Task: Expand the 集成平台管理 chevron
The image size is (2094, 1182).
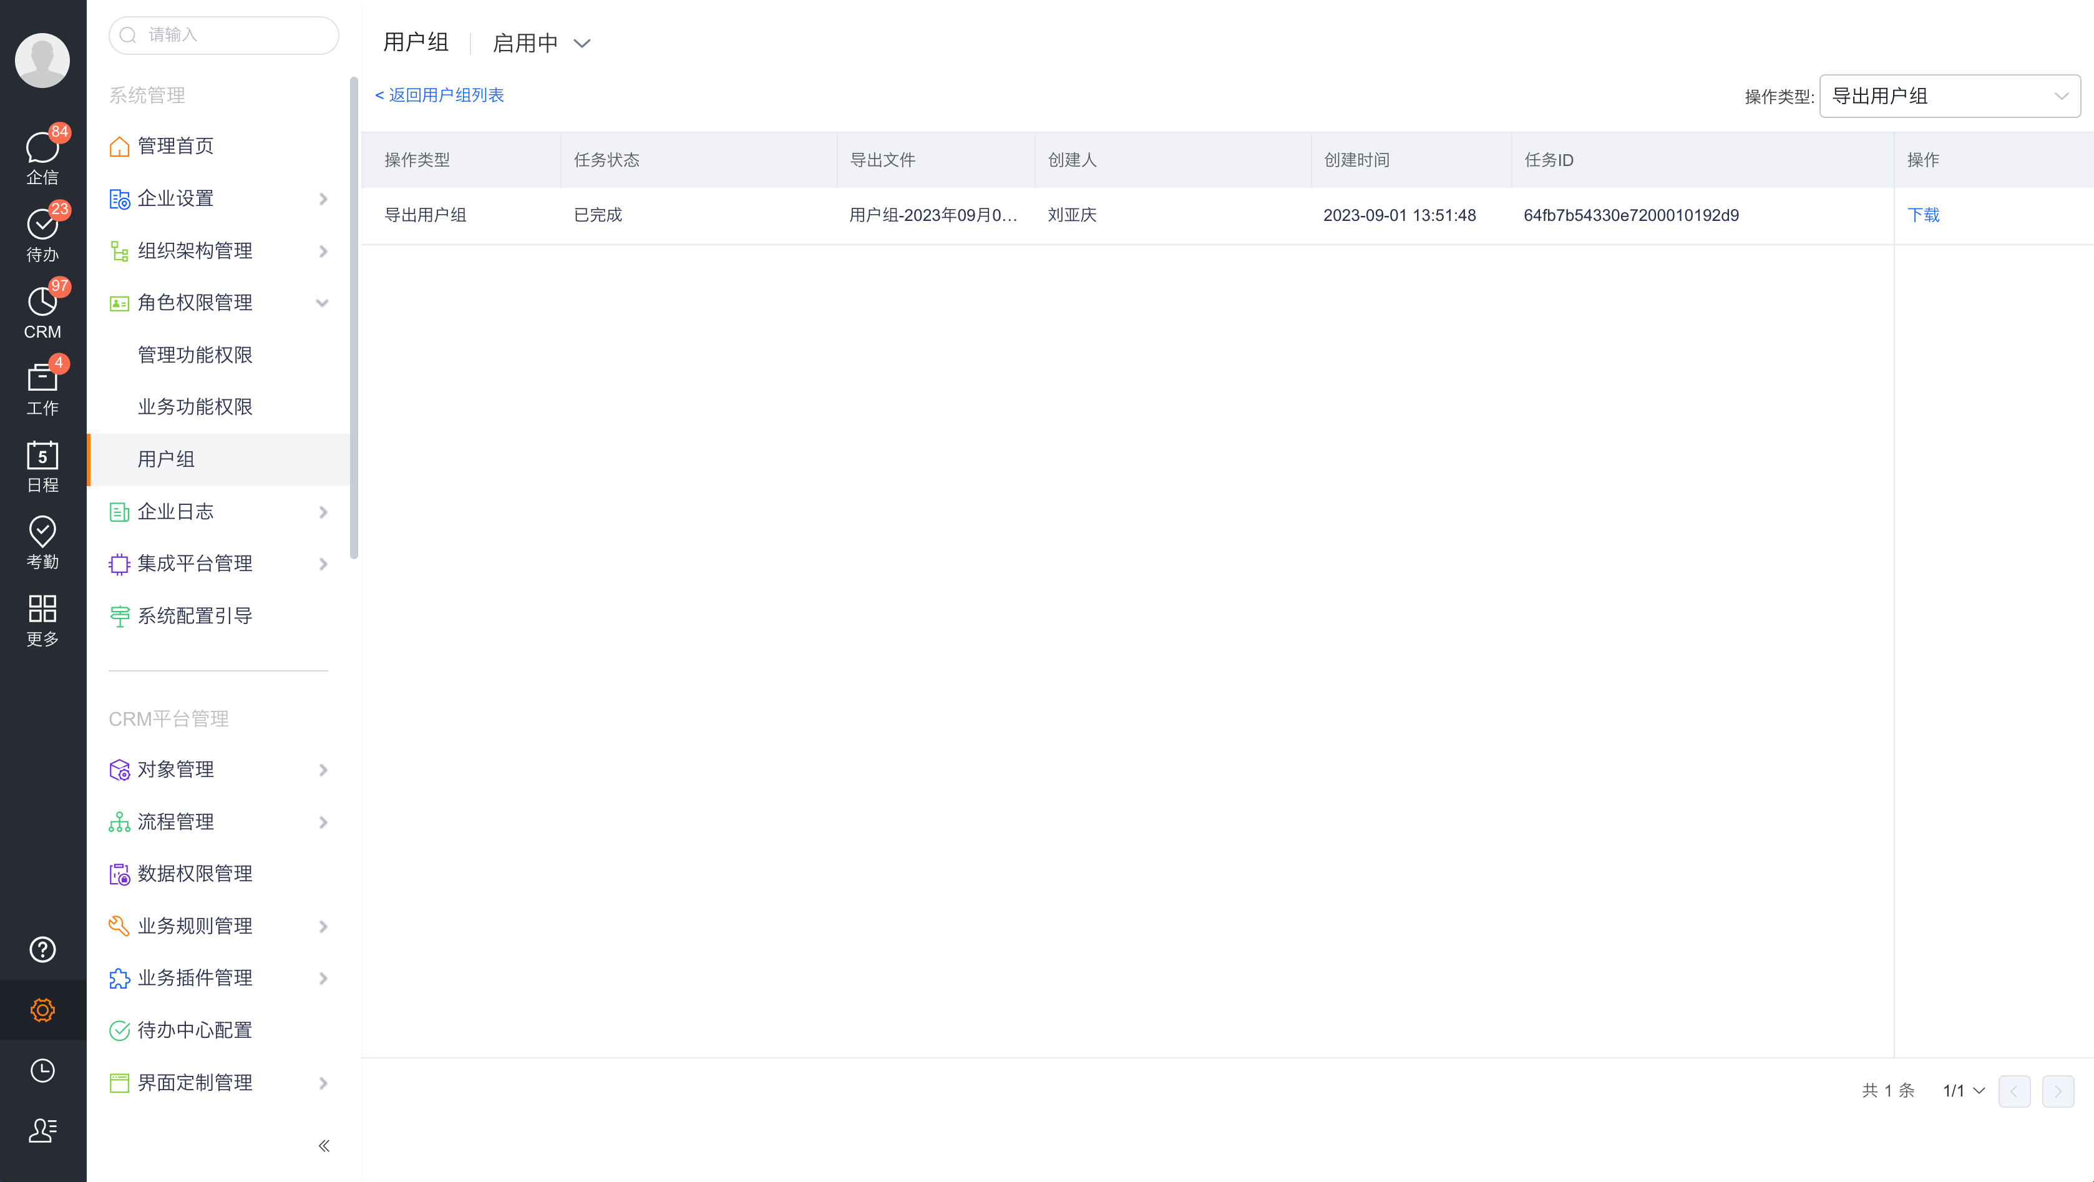Action: [x=324, y=564]
